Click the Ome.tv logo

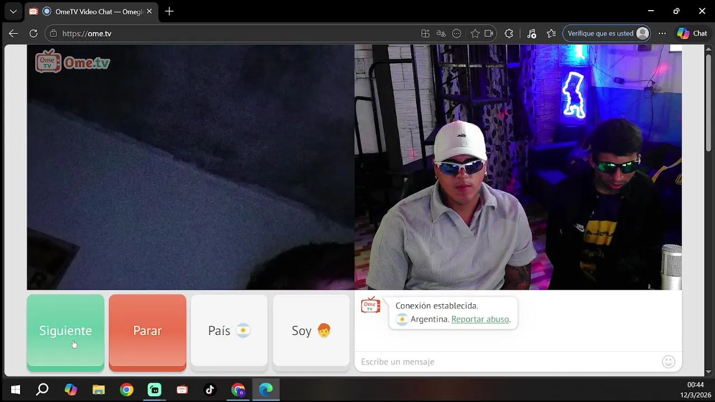click(x=73, y=62)
